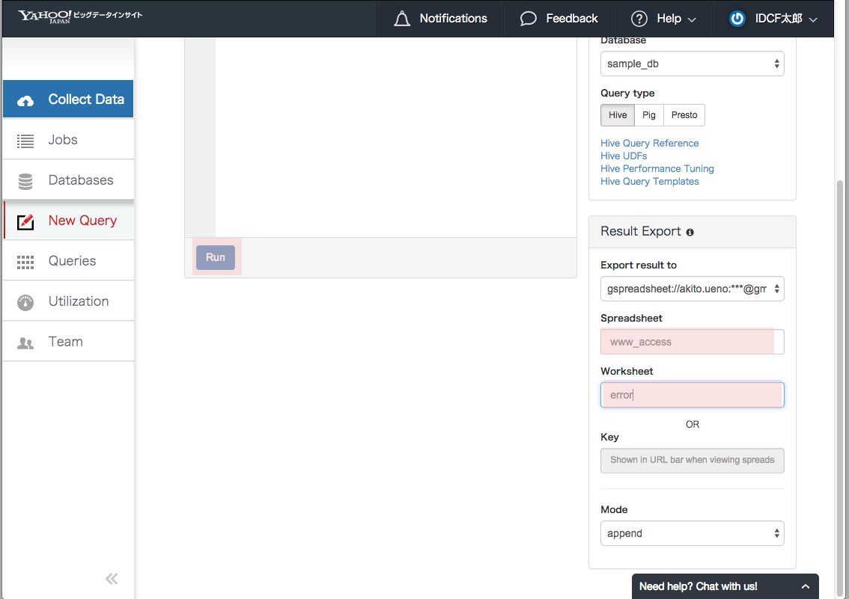Open the Hive Performance Tuning link

tap(657, 169)
